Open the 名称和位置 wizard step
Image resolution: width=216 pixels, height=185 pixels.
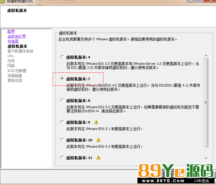[x=17, y=36]
